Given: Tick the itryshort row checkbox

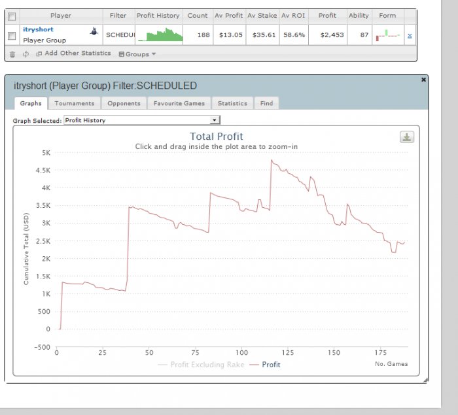Looking at the screenshot, I should pyautogui.click(x=12, y=36).
